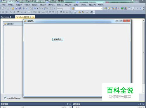Open the document tab list dropdown arrow
This screenshot has height=108, width=146.
click(x=143, y=17)
